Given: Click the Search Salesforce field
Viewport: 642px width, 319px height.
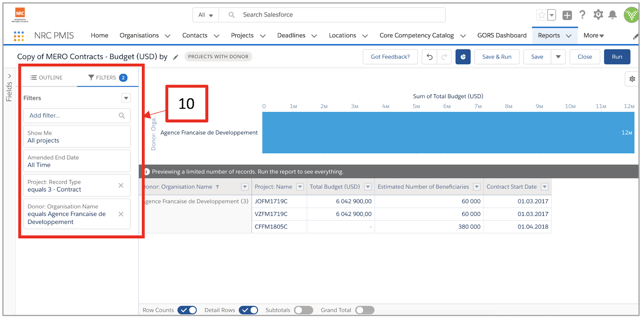Looking at the screenshot, I should coord(332,15).
